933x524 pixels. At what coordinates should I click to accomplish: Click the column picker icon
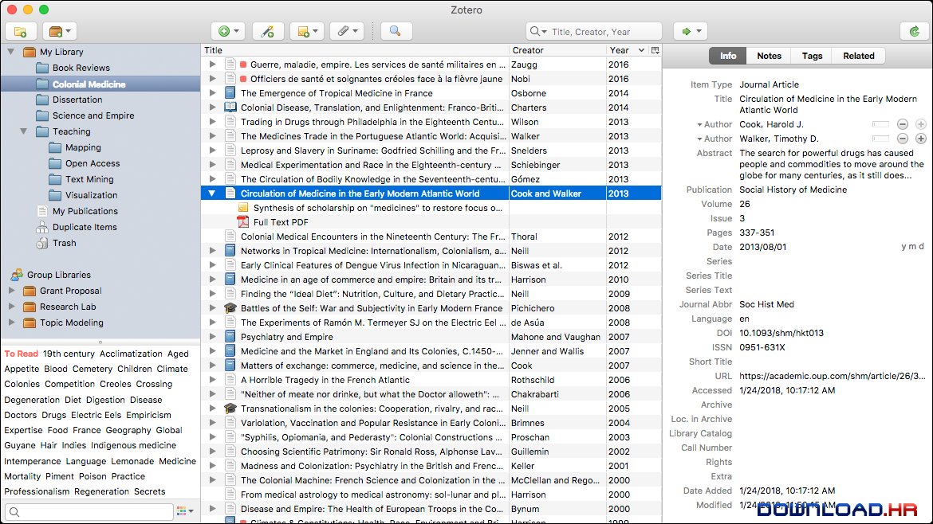(655, 50)
